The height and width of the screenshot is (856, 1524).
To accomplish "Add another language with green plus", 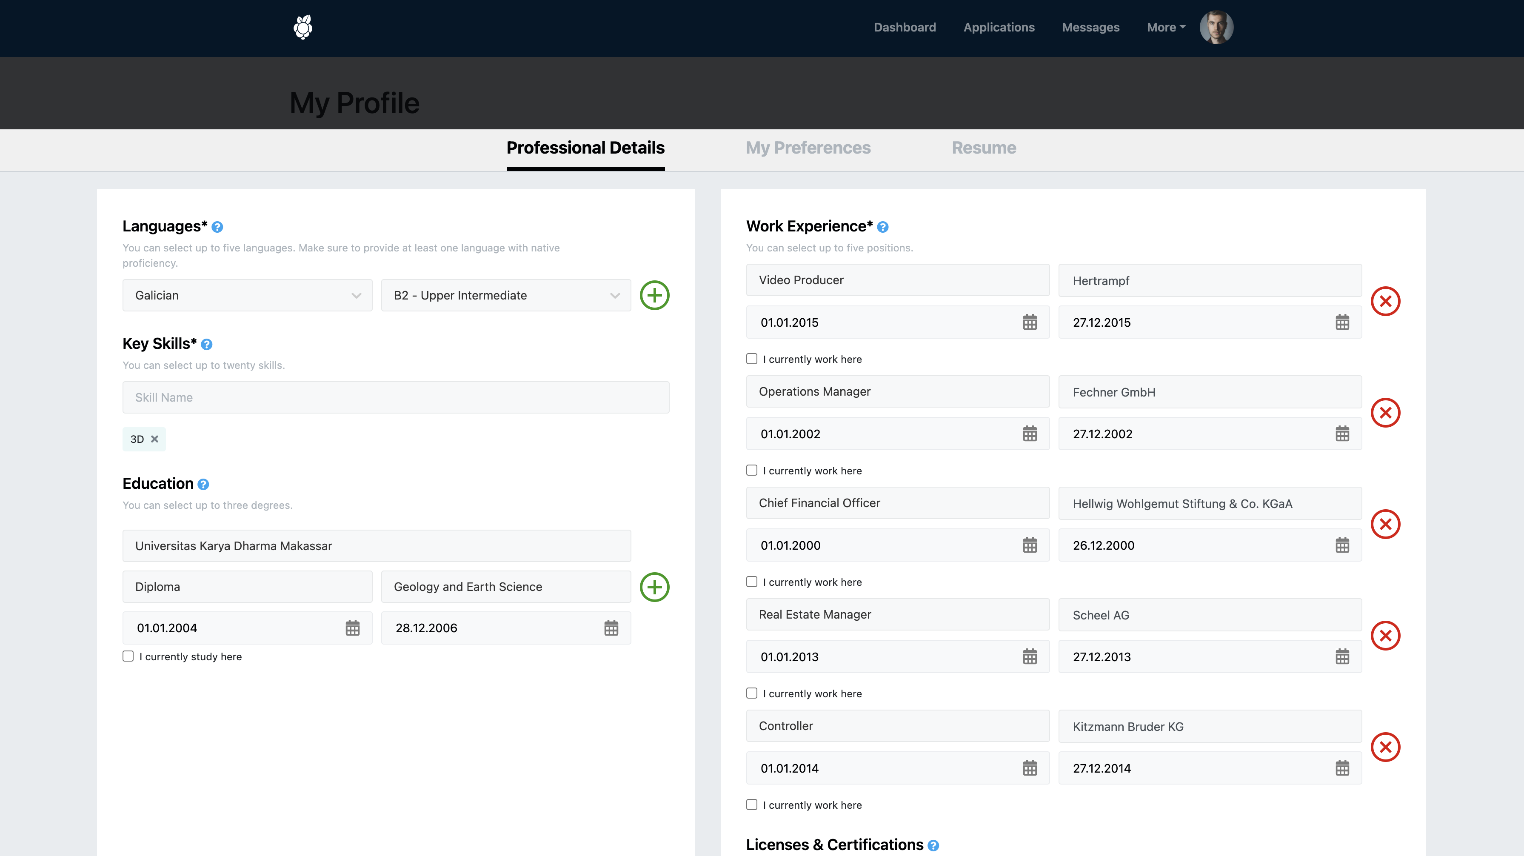I will [654, 295].
